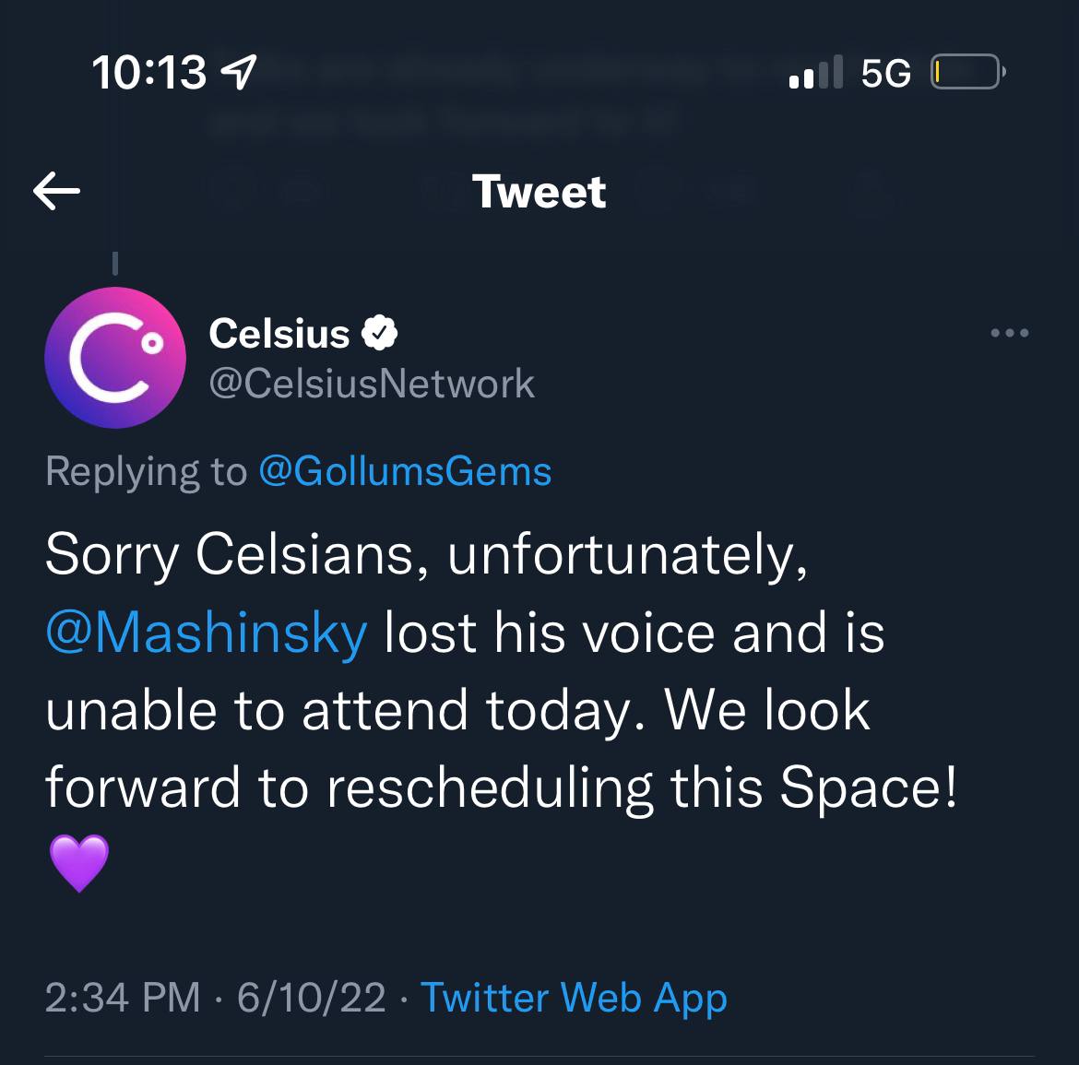This screenshot has width=1079, height=1065.
Task: Open the @CelsiusNetwork handle
Action: click(x=372, y=384)
